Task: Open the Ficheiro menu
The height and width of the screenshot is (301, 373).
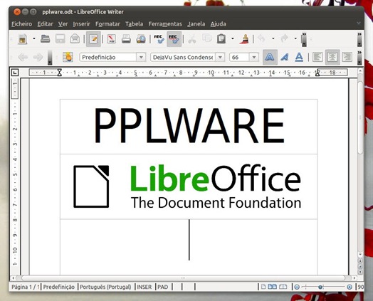Action: tap(21, 24)
